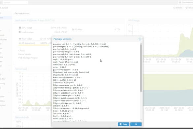This screenshot has height=129, width=193.
Task: Select the libspice-server1 line
Action: pos(71,108)
